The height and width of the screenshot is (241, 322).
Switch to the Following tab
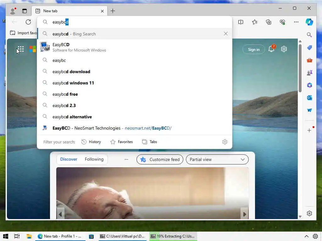94,159
